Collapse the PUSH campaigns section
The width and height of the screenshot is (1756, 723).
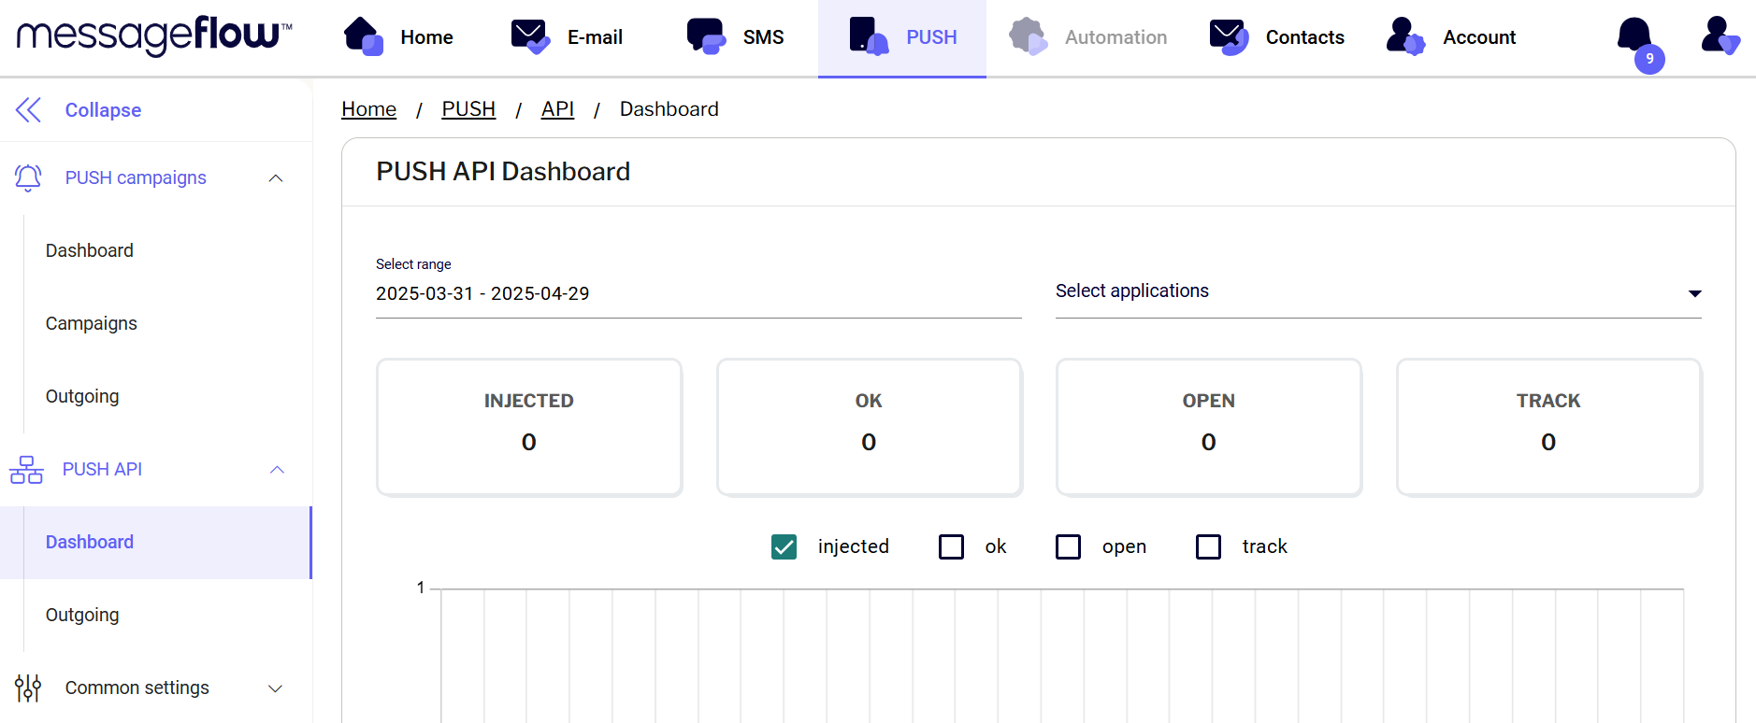[276, 178]
